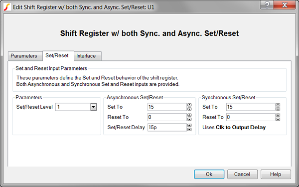The width and height of the screenshot is (299, 187).
Task: Click the Cancel button
Action: pyautogui.click(x=242, y=174)
